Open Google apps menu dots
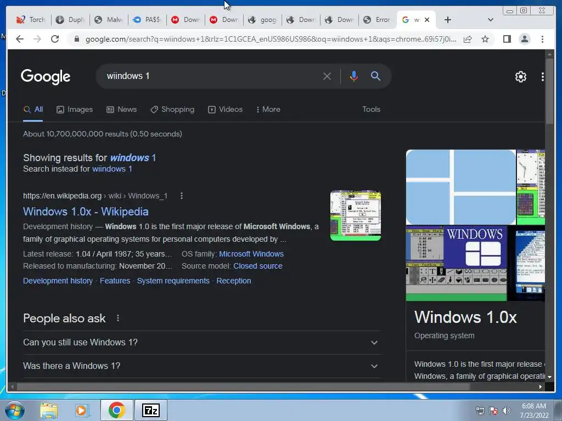The image size is (562, 421). (542, 77)
